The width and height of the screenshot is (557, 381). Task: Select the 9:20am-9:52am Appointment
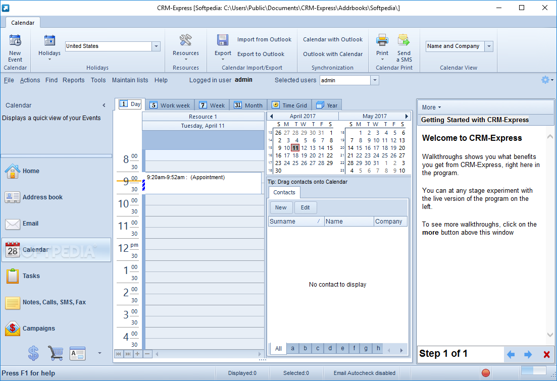tap(203, 183)
